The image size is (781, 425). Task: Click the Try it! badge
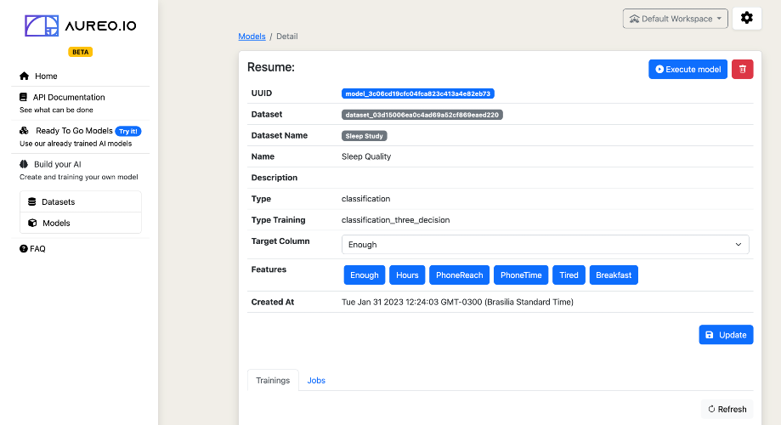(x=128, y=131)
